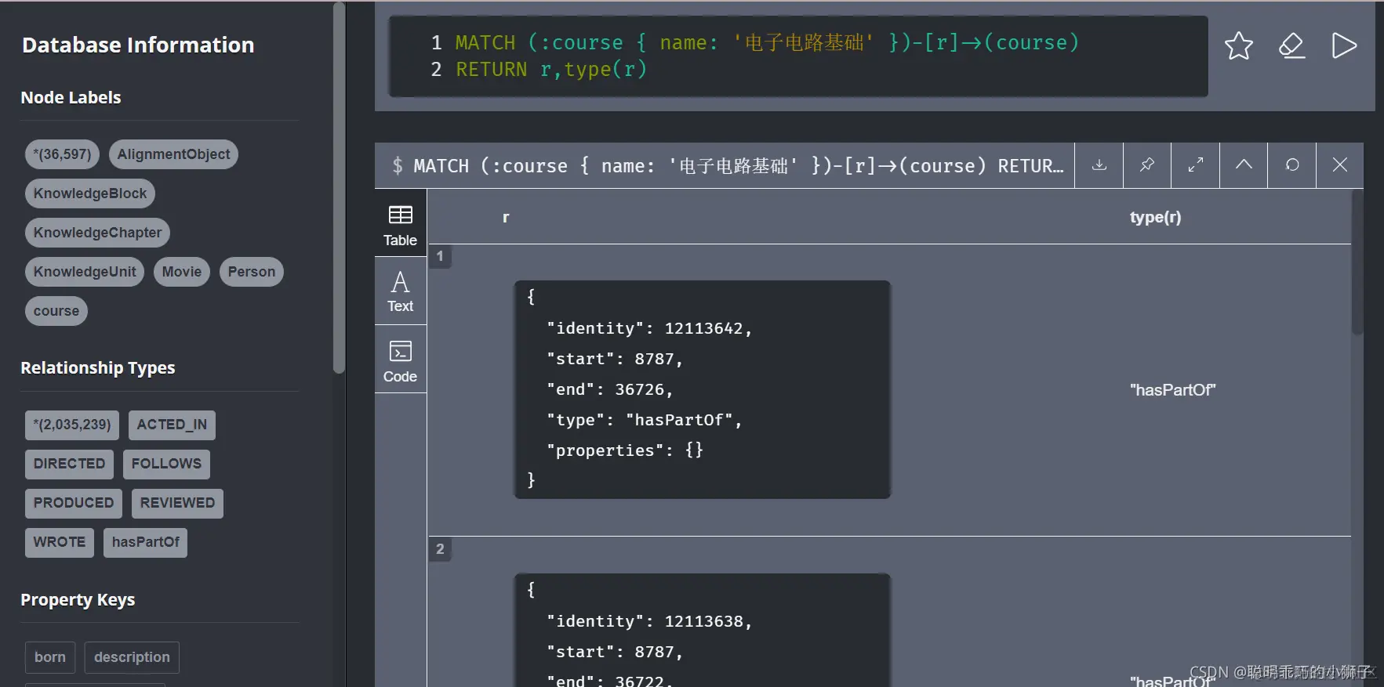Select the REVIEWED relationship type
The width and height of the screenshot is (1384, 687).
(177, 503)
